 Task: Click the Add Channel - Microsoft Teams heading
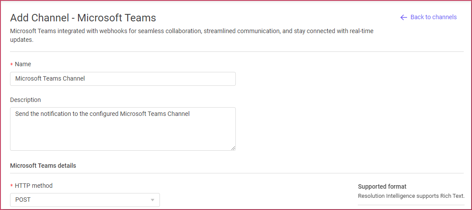83,18
